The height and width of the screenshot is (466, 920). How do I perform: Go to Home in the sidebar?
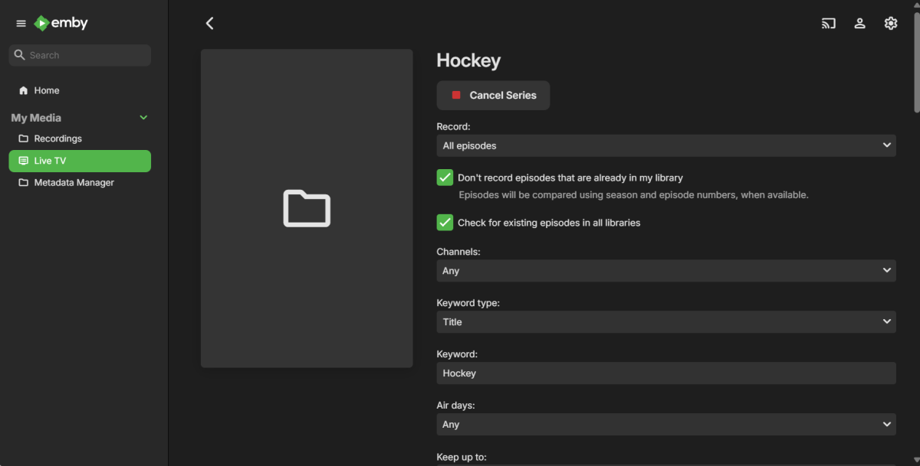pos(46,90)
